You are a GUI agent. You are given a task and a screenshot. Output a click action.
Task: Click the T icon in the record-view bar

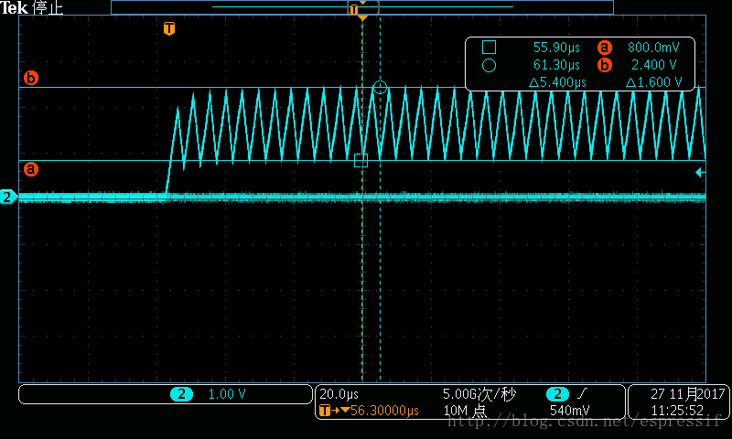(x=353, y=9)
